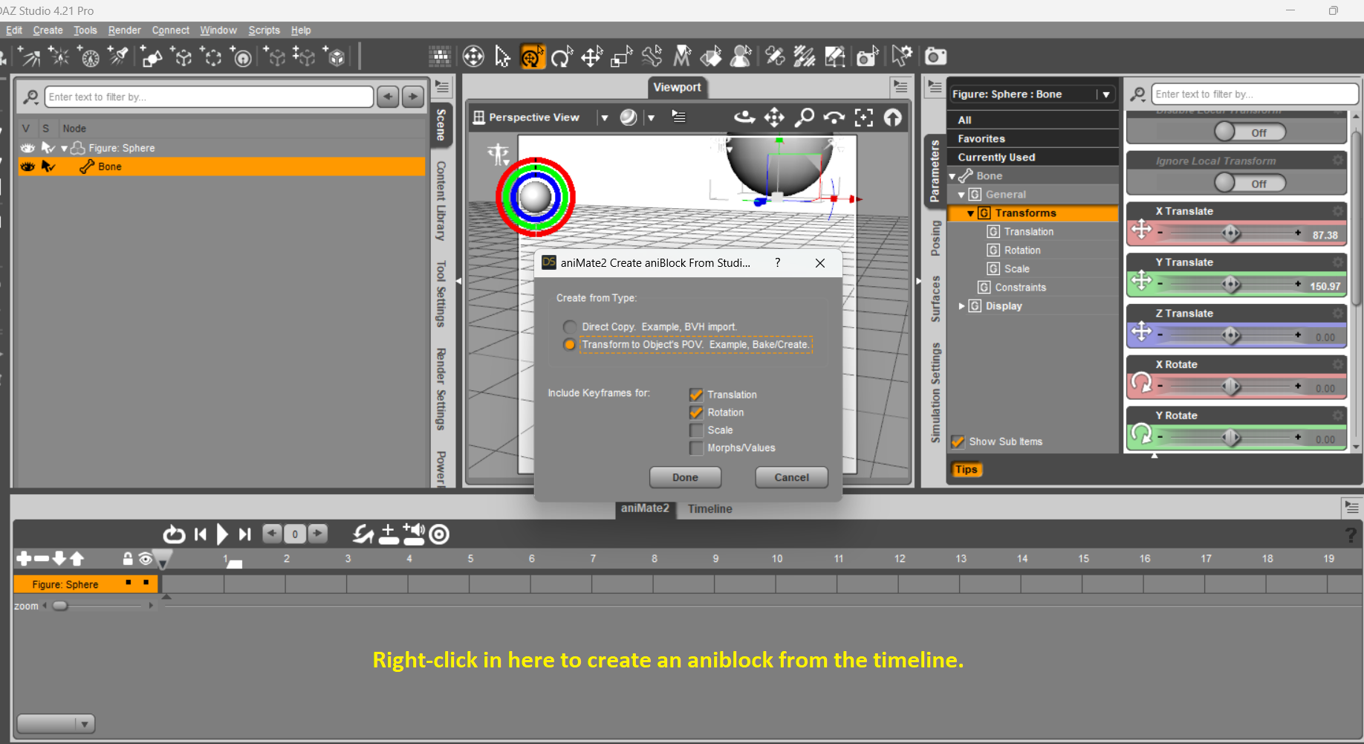
Task: Collapse the Transforms parameter group
Action: [970, 213]
